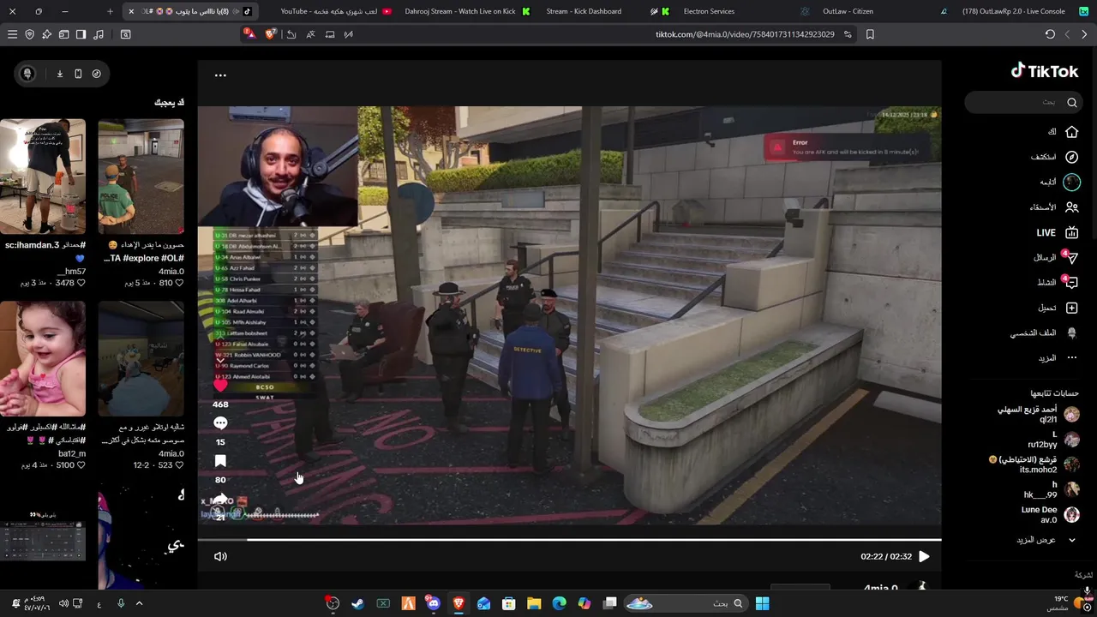Open the video comments bubble icon
This screenshot has height=617, width=1097.
[220, 423]
